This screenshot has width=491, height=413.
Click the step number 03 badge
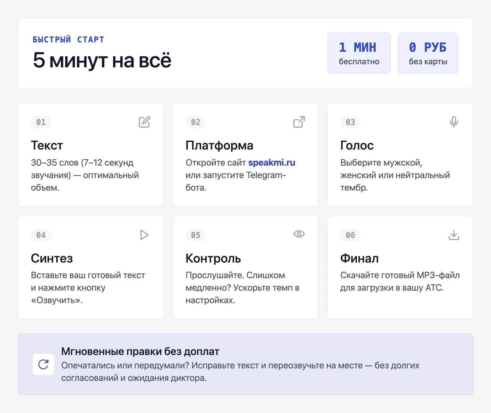point(350,122)
